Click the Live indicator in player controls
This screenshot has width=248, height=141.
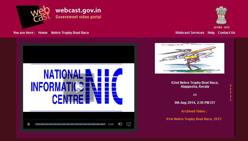tap(111, 124)
